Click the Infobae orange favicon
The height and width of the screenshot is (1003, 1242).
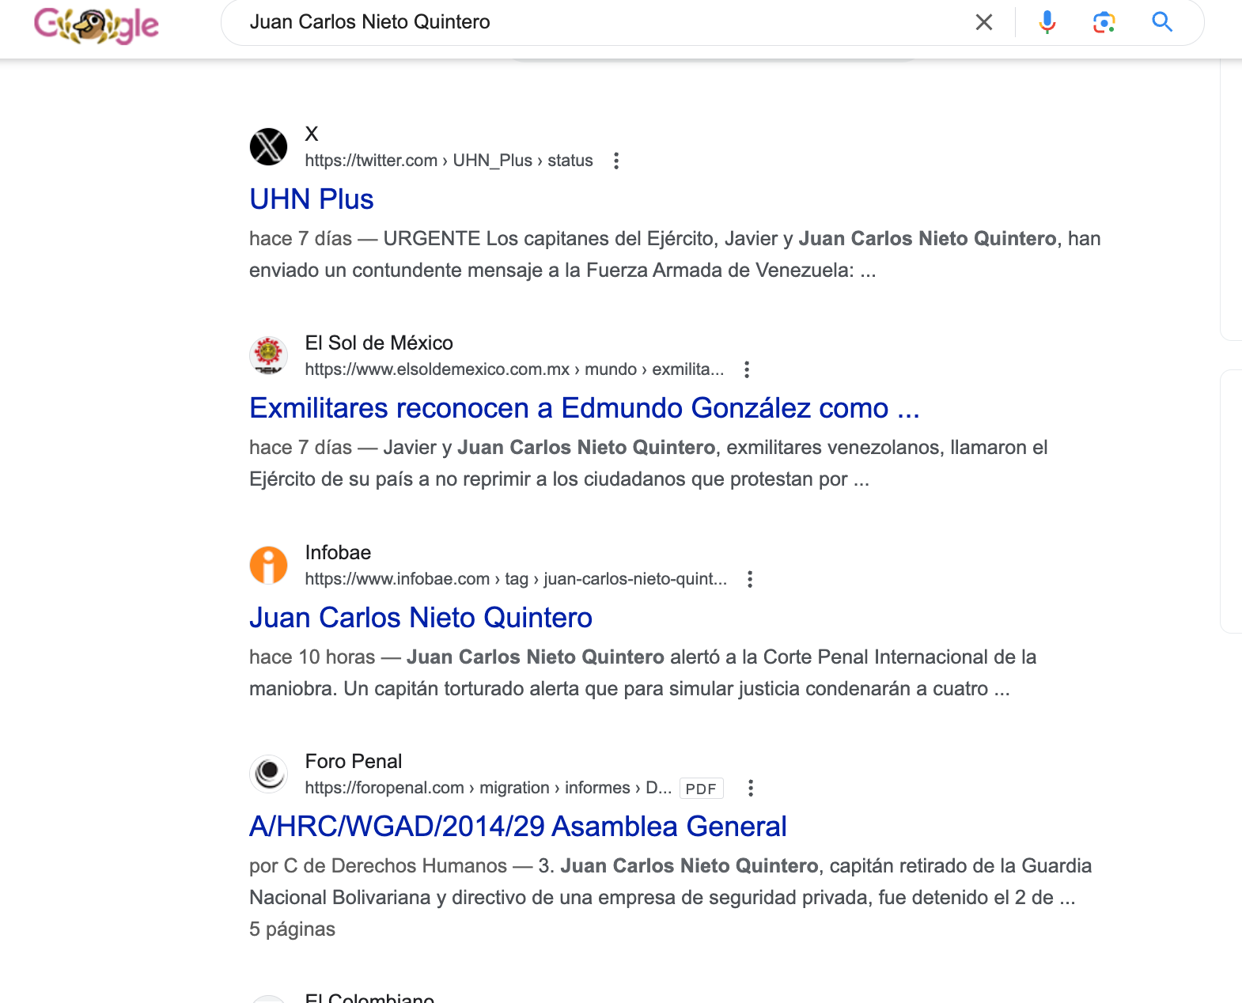coord(268,566)
